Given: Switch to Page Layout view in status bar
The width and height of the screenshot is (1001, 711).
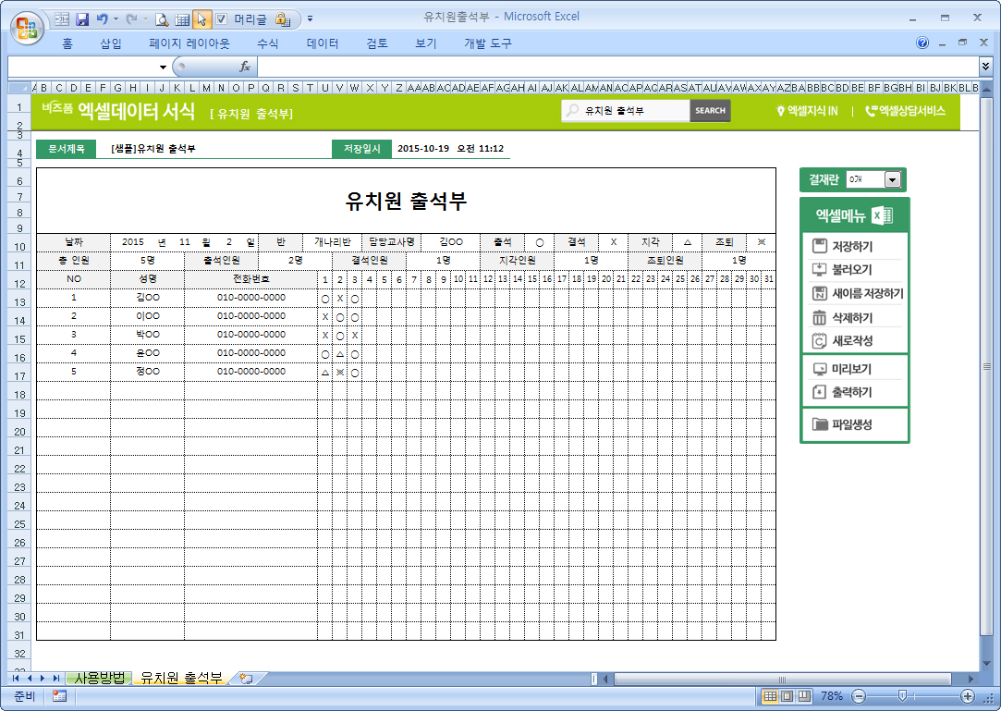Looking at the screenshot, I should [787, 696].
